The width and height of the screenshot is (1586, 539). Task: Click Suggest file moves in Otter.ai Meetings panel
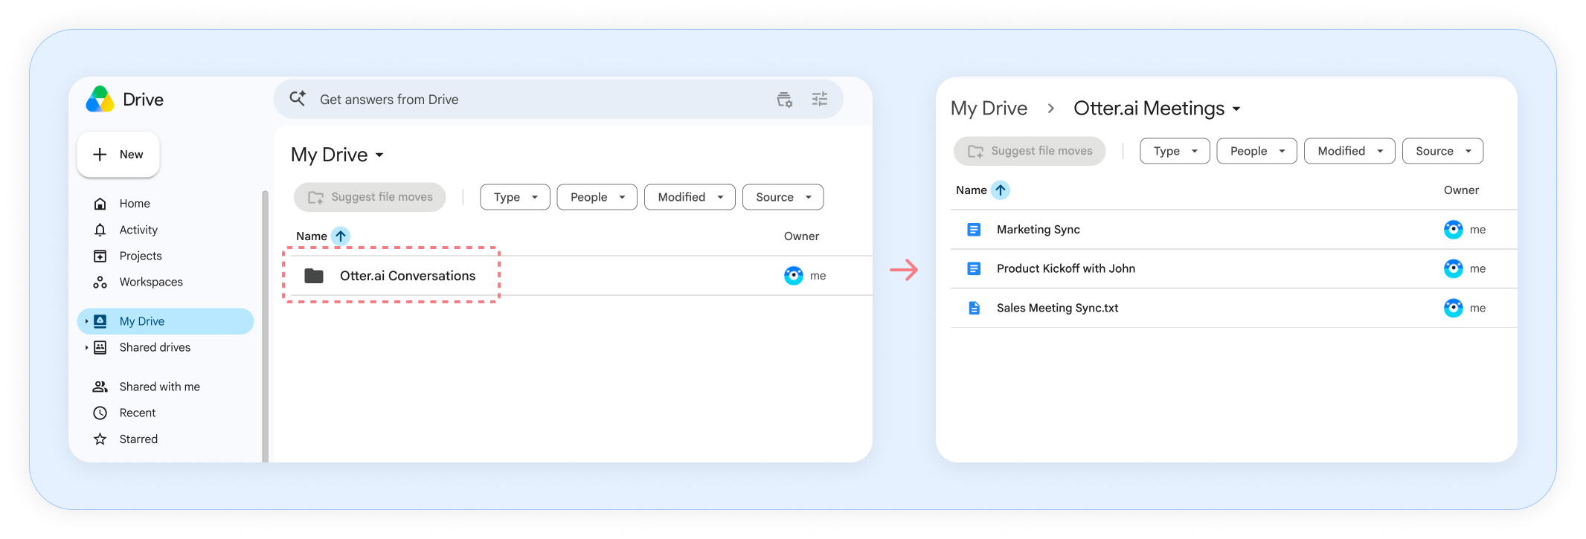(x=1030, y=151)
